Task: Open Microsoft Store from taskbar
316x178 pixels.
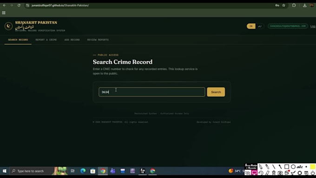Action: (92, 171)
